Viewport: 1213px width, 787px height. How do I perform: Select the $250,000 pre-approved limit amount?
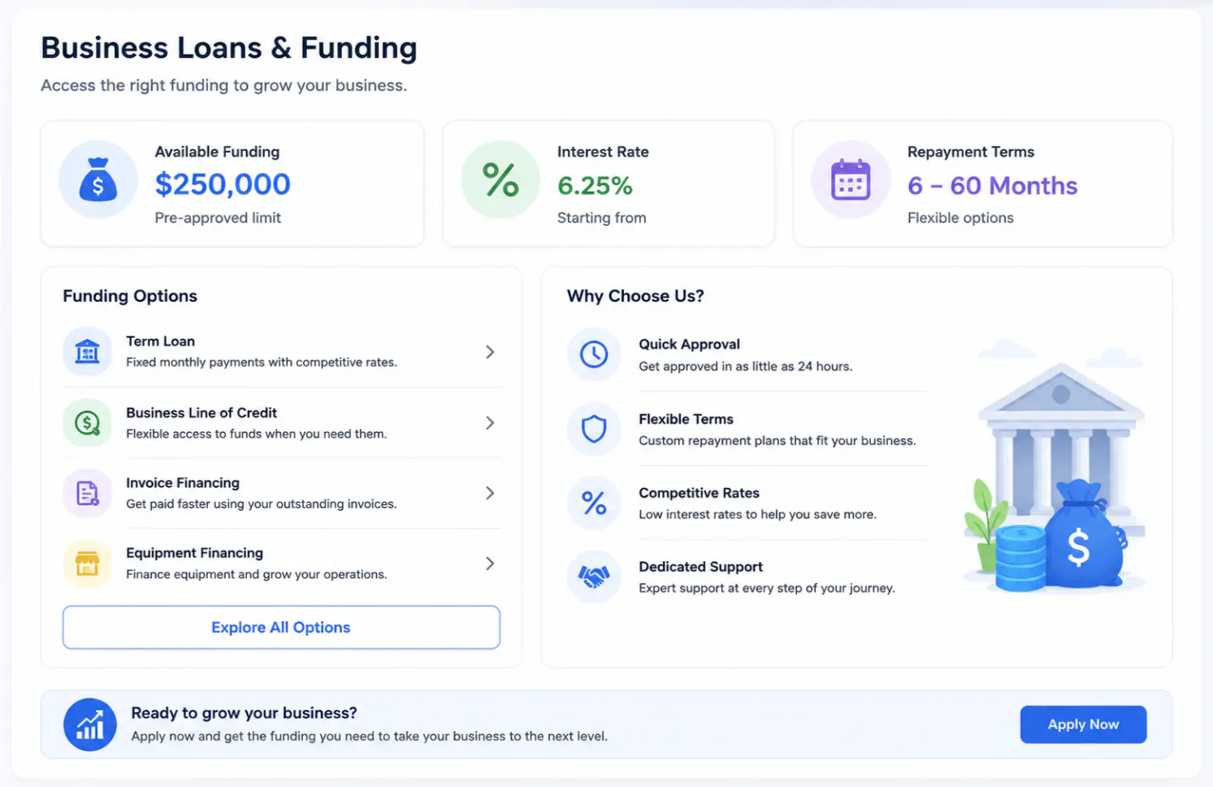223,184
